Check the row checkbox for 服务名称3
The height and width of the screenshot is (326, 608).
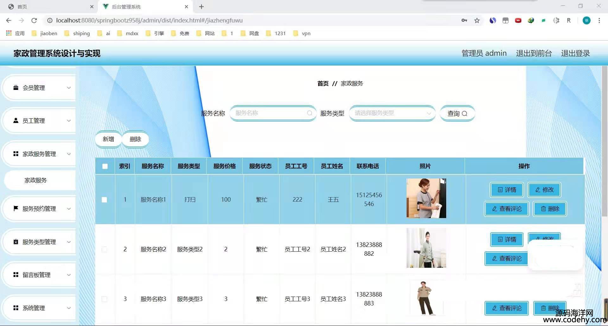pyautogui.click(x=104, y=299)
